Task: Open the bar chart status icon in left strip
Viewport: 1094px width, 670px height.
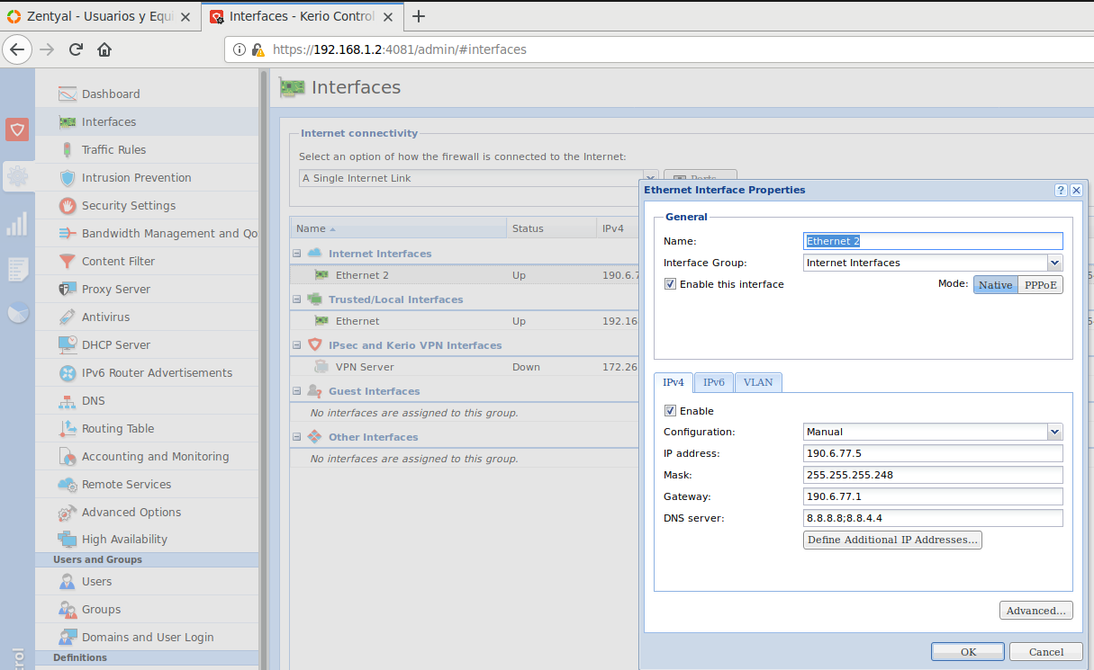Action: click(x=17, y=223)
